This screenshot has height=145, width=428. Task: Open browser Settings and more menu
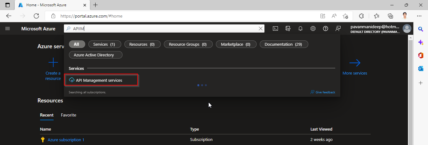(419, 16)
